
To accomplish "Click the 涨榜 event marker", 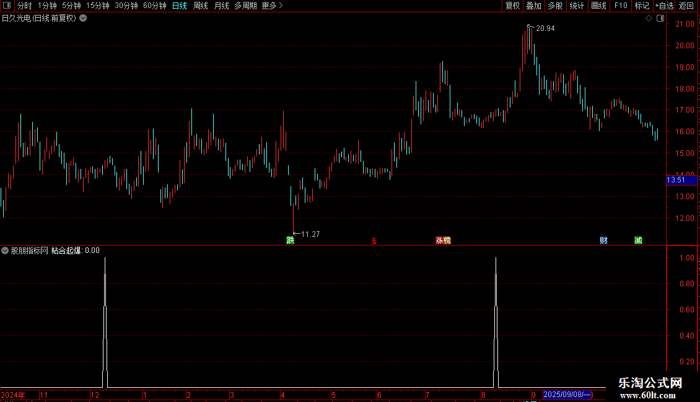I will (x=444, y=240).
